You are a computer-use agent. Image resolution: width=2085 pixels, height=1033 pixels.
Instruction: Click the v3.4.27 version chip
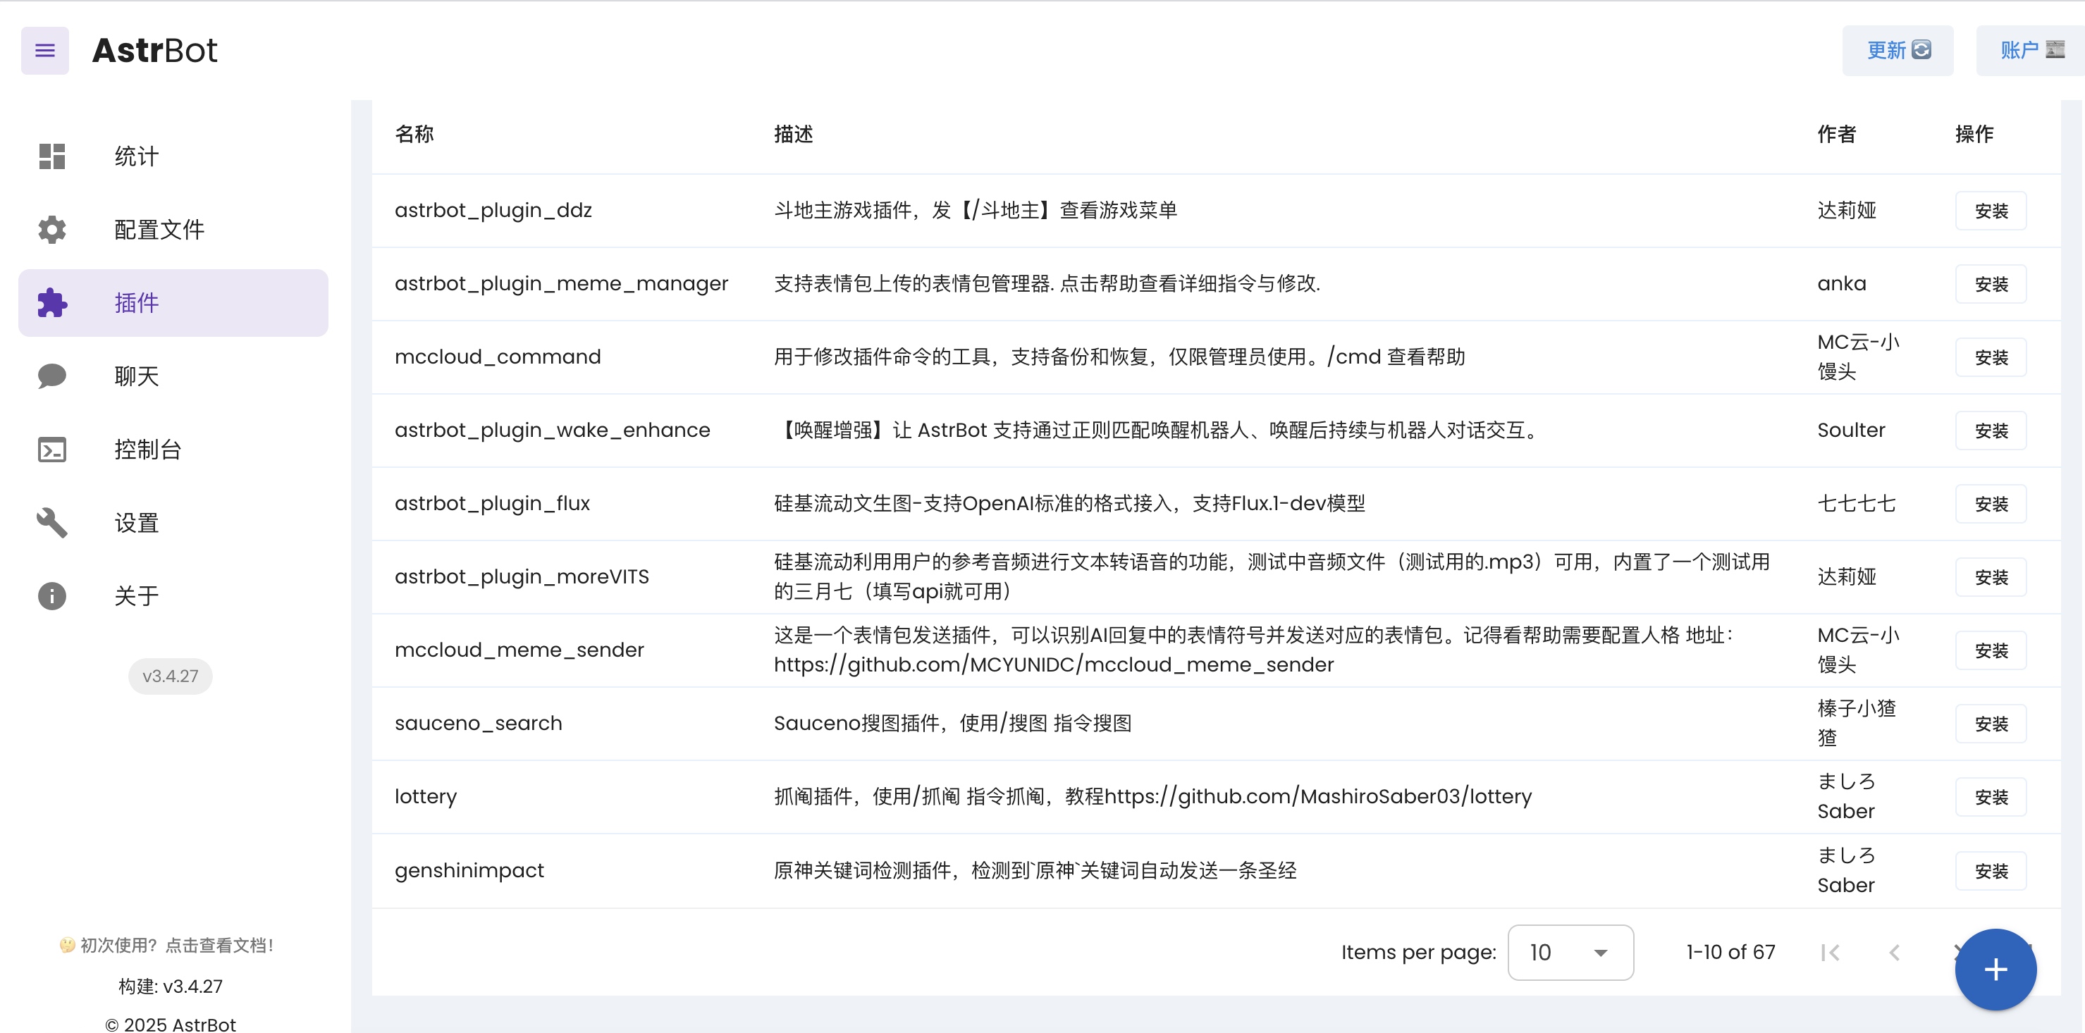(x=170, y=676)
